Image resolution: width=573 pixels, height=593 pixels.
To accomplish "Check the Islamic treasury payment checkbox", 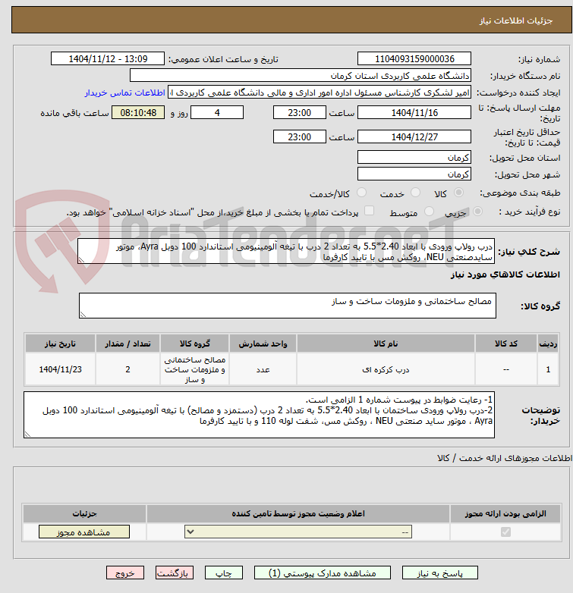I will click(369, 211).
